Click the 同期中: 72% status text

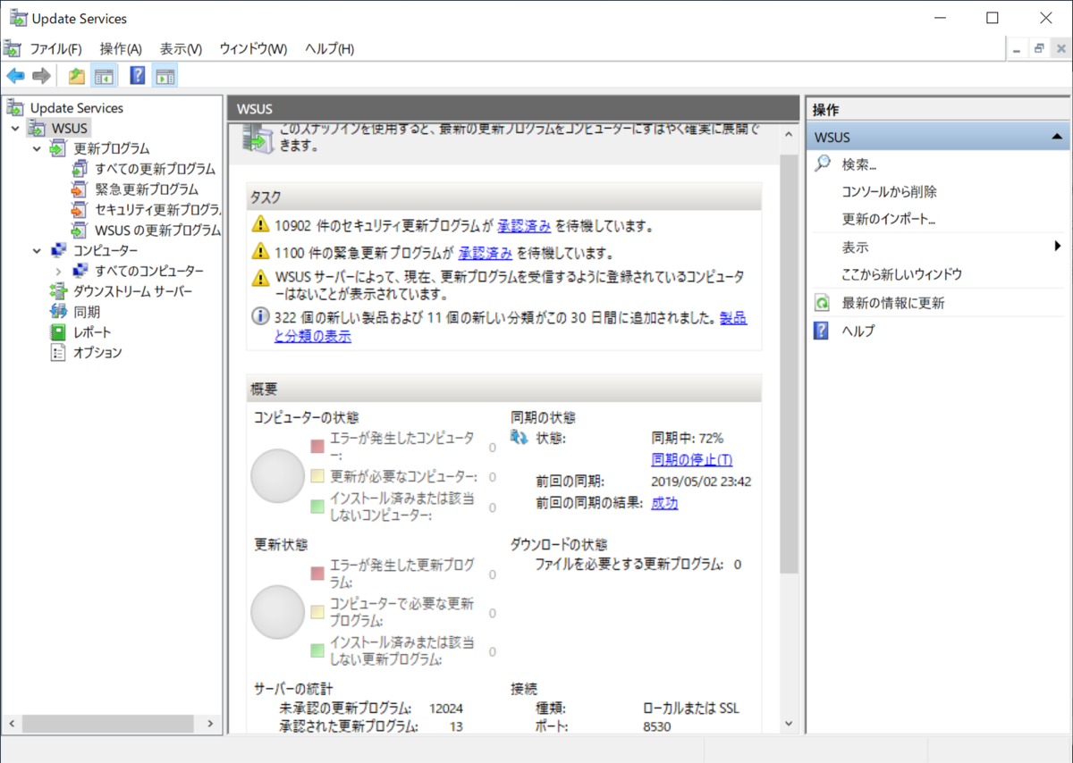(687, 438)
